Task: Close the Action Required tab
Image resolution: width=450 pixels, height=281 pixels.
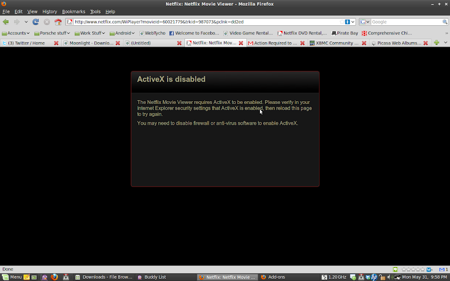Action: coord(303,43)
